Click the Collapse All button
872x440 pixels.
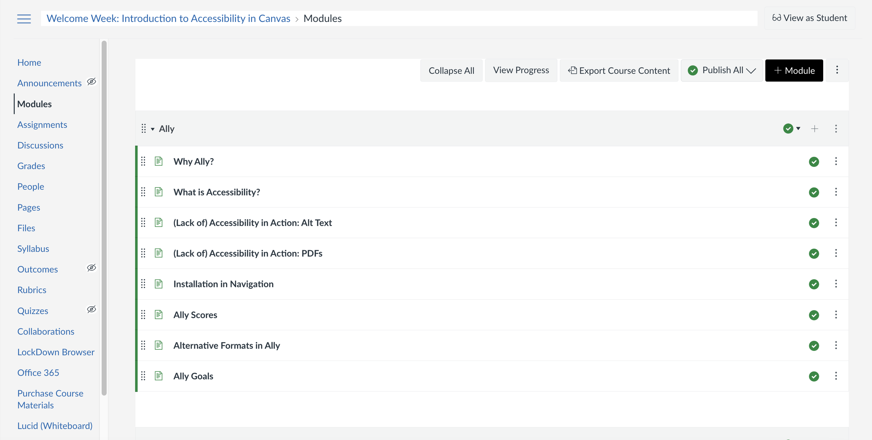tap(451, 70)
